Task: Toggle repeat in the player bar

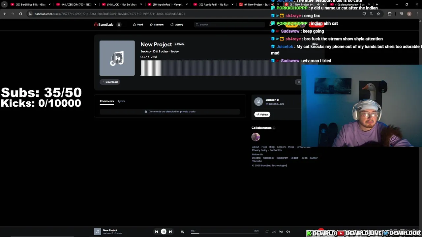Action: click(267, 232)
